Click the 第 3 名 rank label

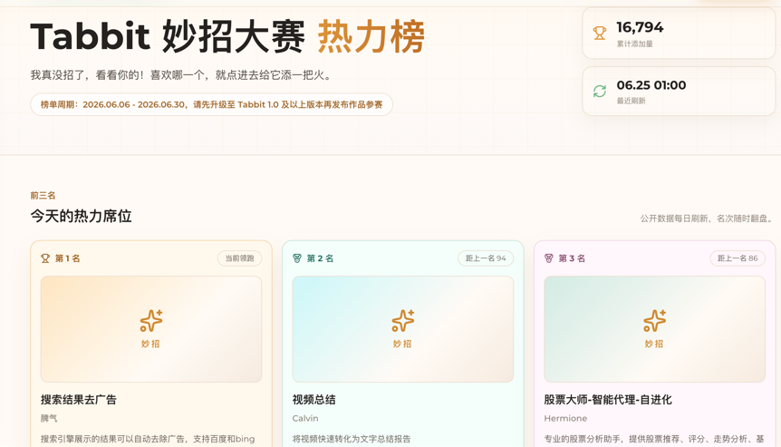coord(572,258)
